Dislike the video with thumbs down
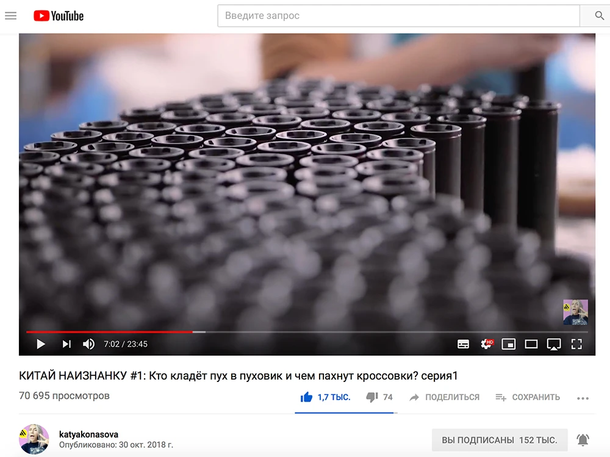 pyautogui.click(x=379, y=397)
